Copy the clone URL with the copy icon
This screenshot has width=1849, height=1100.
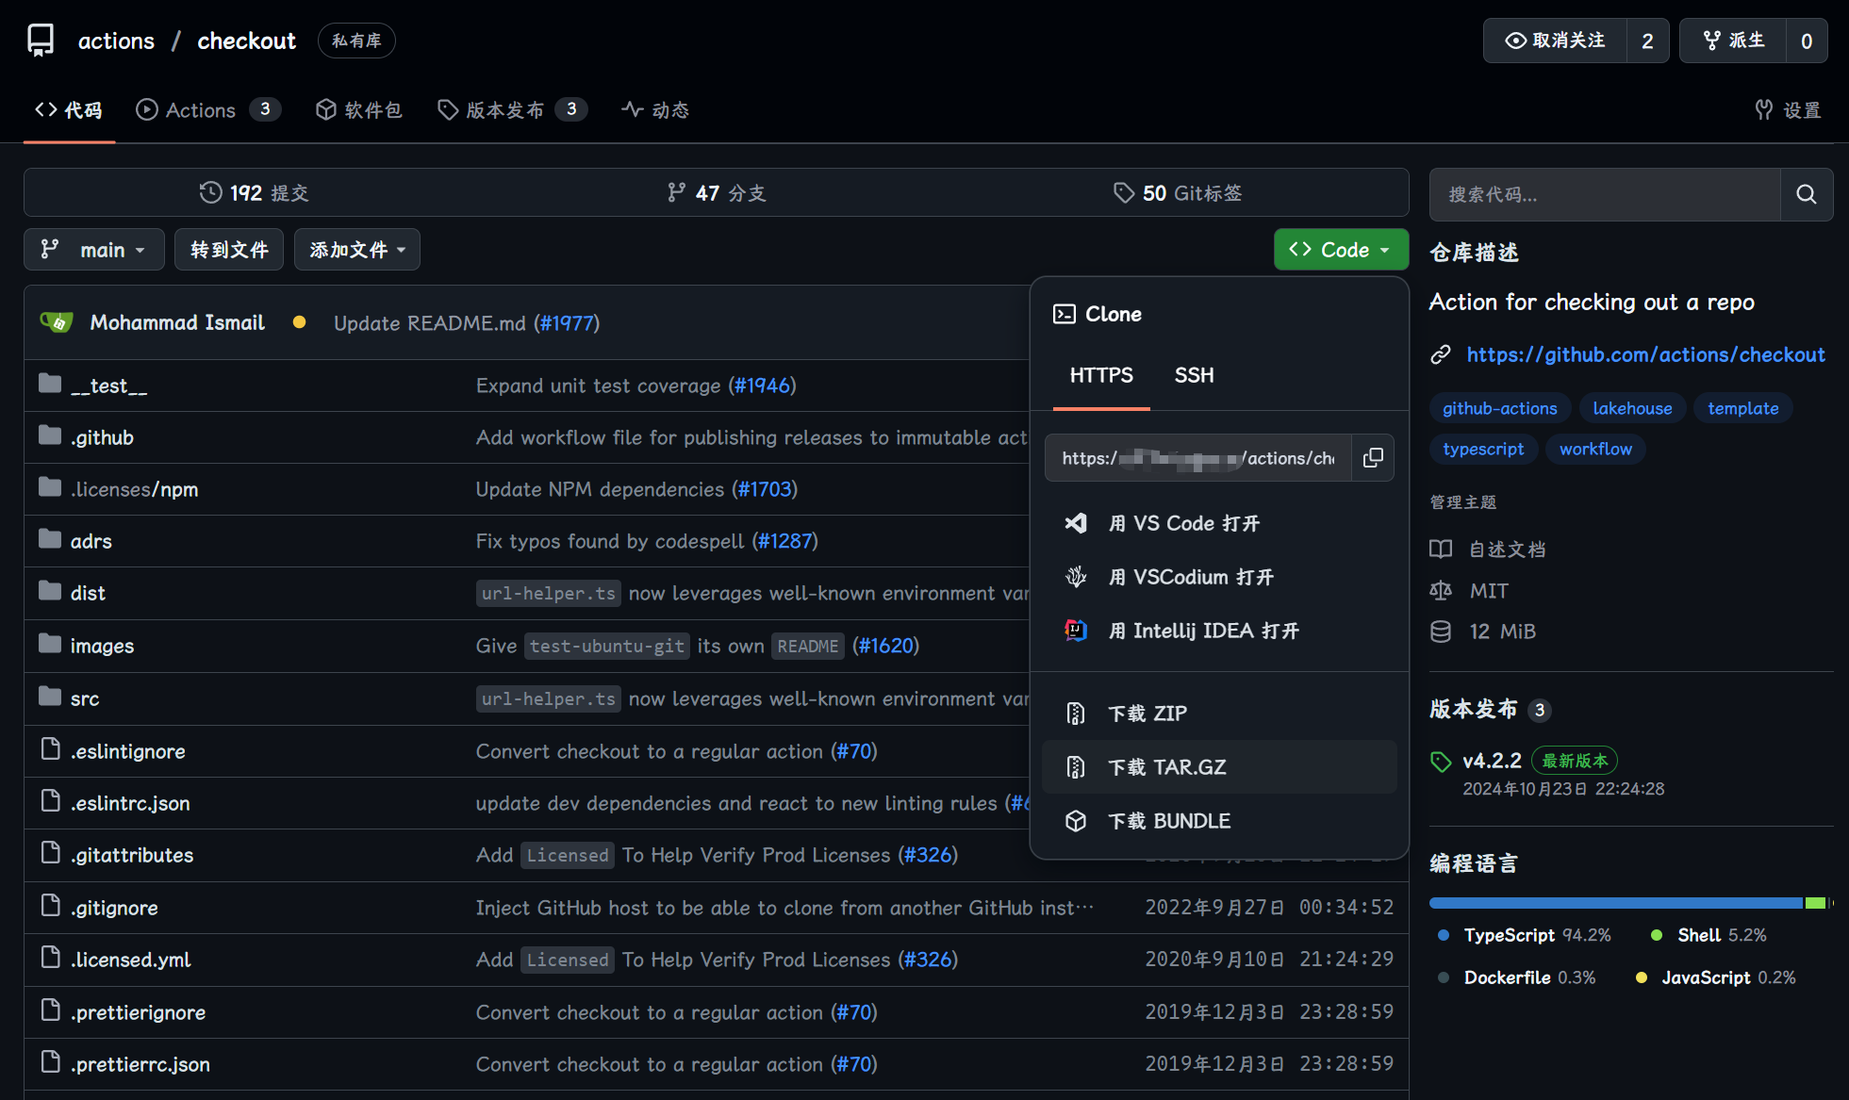tap(1373, 458)
